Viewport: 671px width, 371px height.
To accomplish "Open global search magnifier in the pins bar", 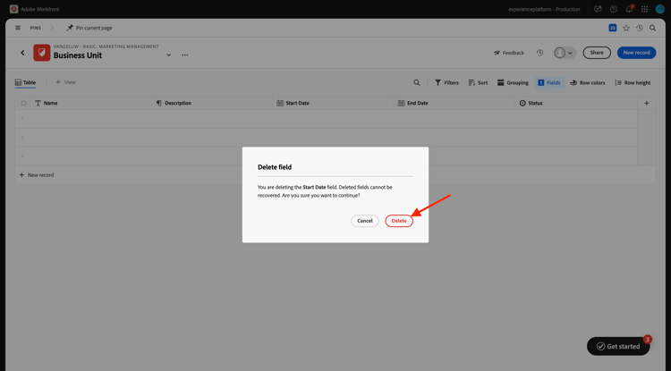I will 652,28.
